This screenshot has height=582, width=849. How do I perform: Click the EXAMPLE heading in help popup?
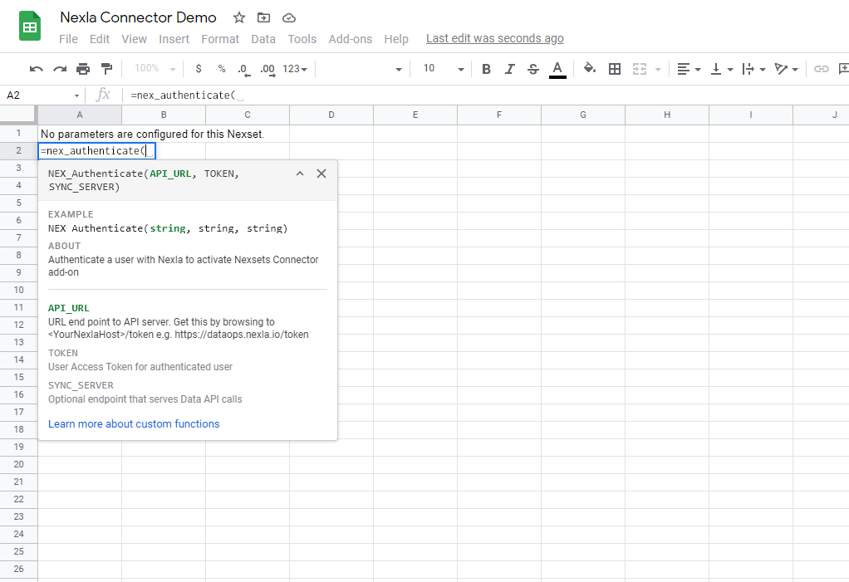pos(71,215)
